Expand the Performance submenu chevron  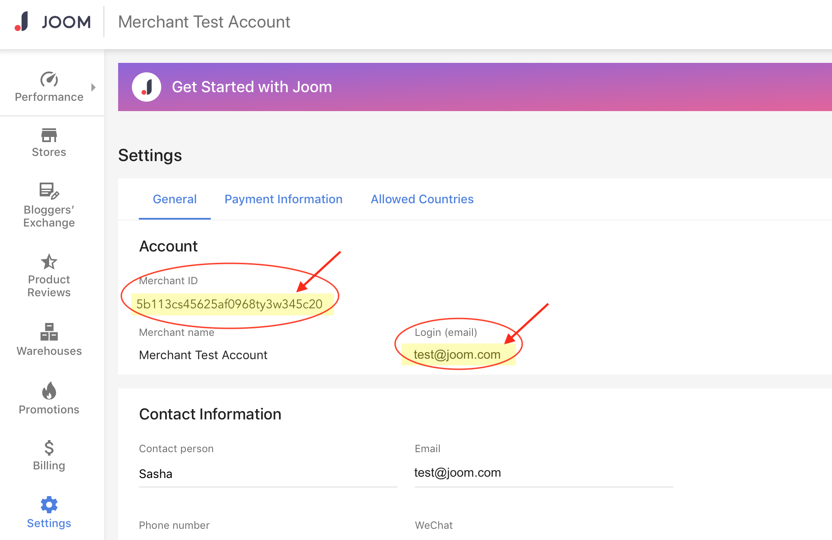(x=94, y=87)
